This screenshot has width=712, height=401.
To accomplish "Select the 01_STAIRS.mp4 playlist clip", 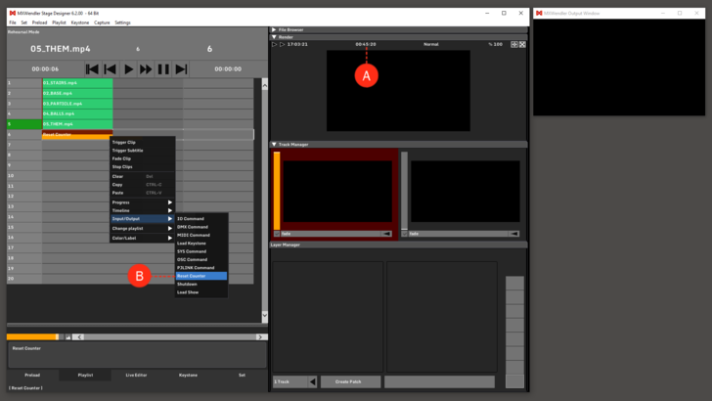I will [x=77, y=83].
